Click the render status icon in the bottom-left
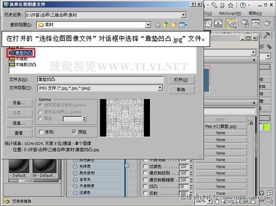Viewport: 276px width, 206px height. pos(7,201)
